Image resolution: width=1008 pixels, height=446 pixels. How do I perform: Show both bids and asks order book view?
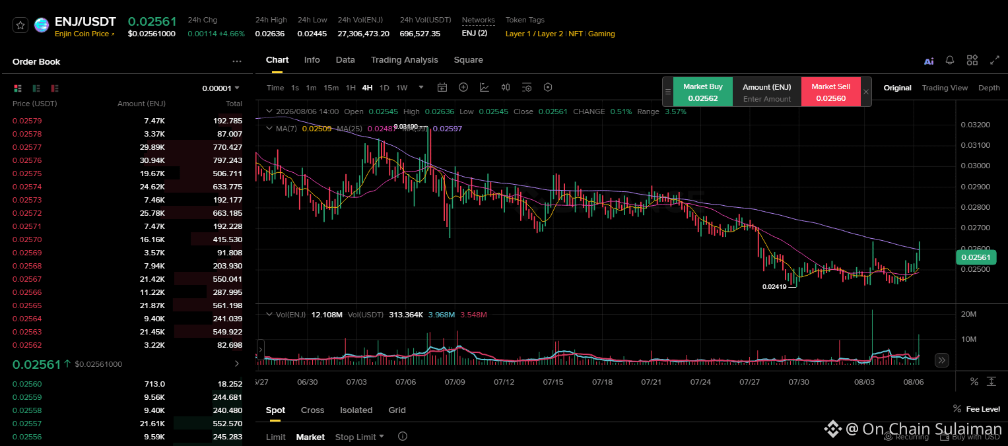[18, 88]
